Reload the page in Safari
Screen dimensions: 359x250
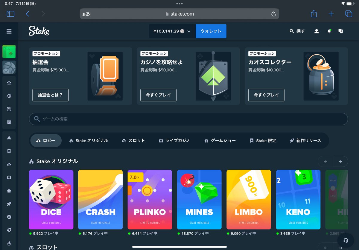273,14
